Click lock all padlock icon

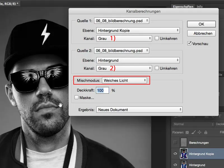pyautogui.click(x=206, y=132)
